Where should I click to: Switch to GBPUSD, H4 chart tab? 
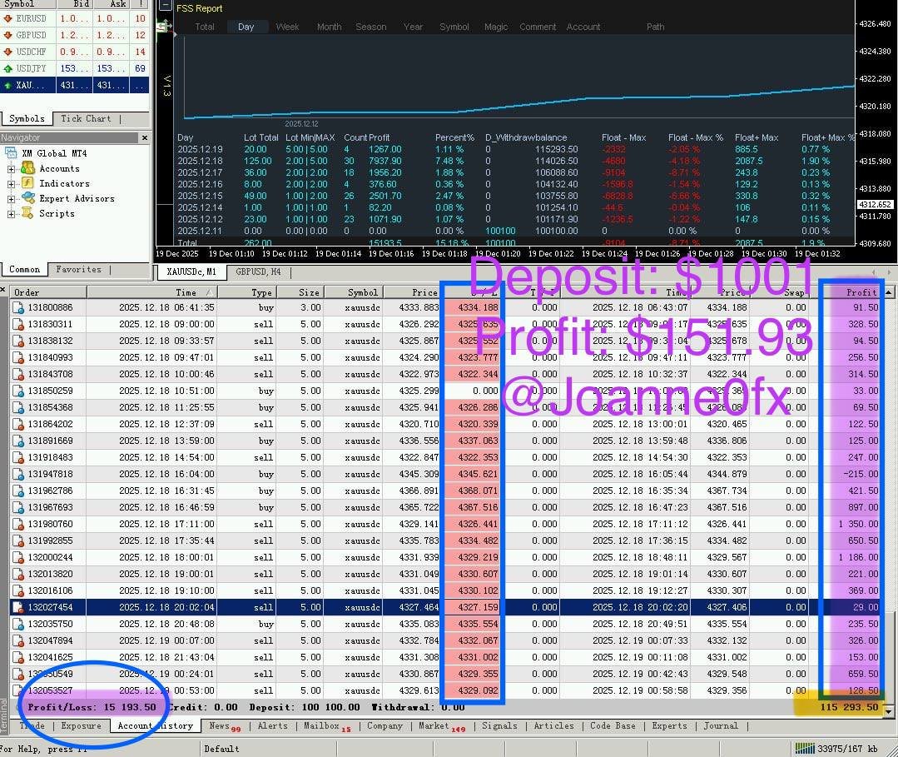[x=258, y=271]
